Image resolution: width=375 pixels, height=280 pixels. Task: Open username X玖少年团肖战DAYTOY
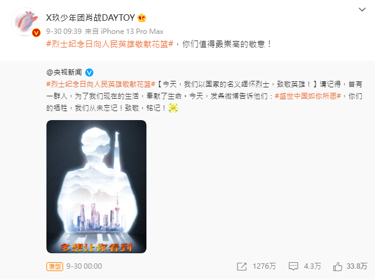pos(90,18)
